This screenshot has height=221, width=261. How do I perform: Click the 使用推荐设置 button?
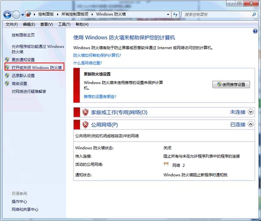click(231, 84)
